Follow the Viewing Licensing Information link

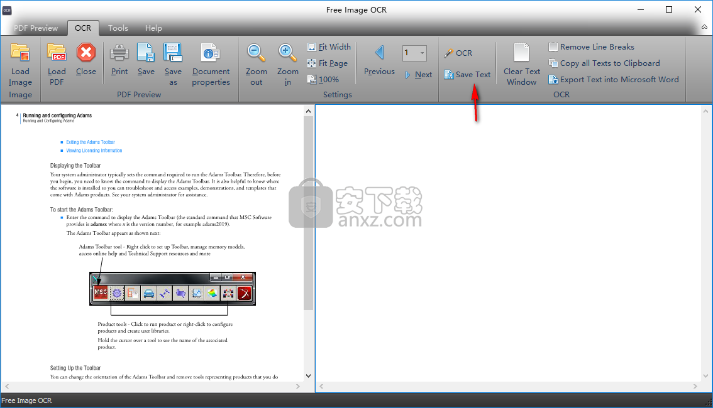(94, 151)
